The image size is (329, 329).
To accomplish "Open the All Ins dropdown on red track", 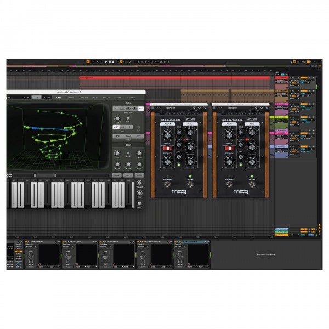I will tap(294, 78).
